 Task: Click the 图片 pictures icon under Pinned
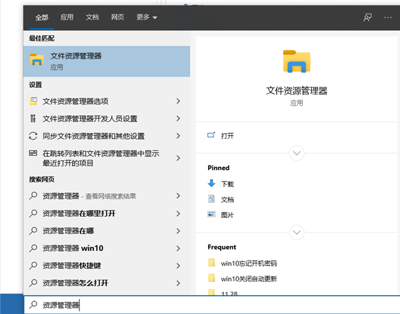(211, 214)
